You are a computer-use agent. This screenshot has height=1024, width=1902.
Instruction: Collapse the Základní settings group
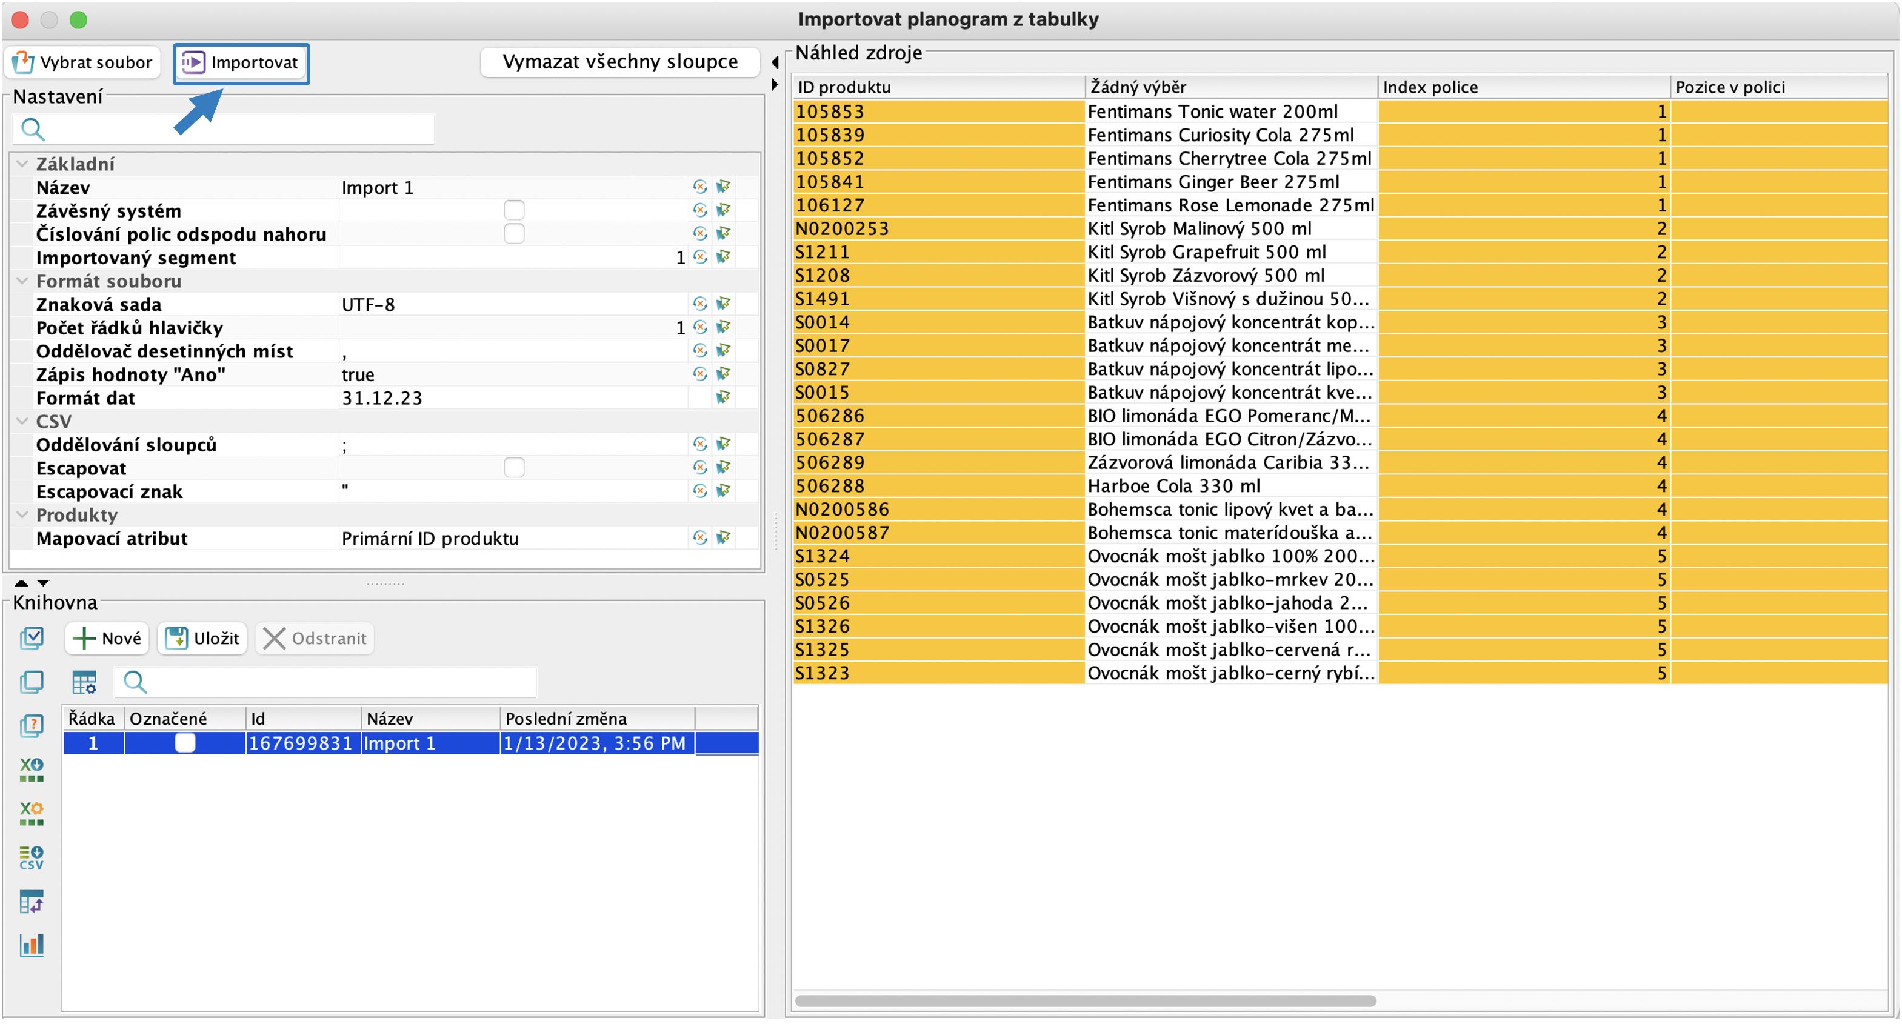pyautogui.click(x=22, y=164)
